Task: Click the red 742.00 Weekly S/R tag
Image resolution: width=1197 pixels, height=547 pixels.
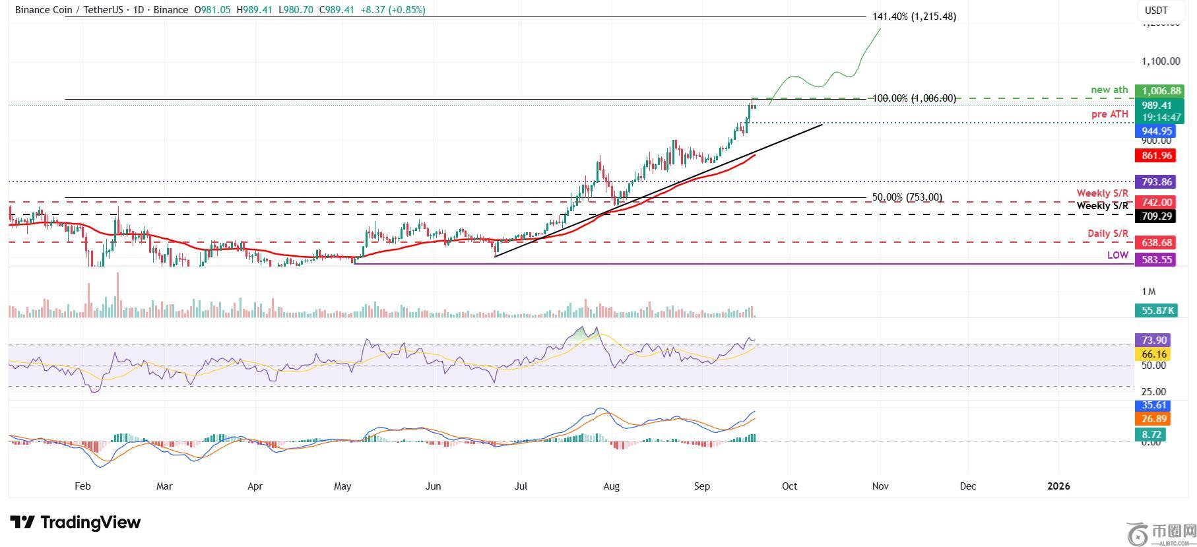Action: tap(1153, 203)
